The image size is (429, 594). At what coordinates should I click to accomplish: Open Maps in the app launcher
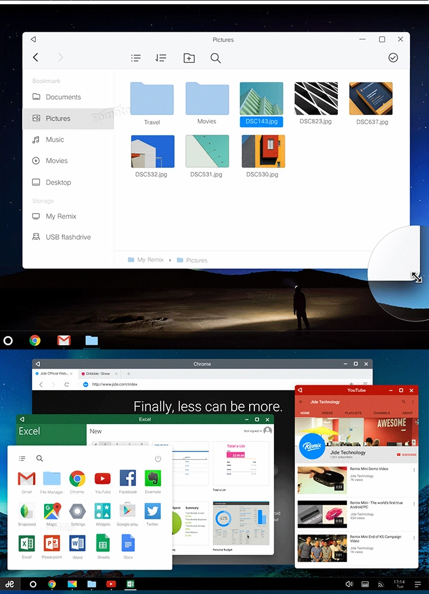(x=52, y=514)
